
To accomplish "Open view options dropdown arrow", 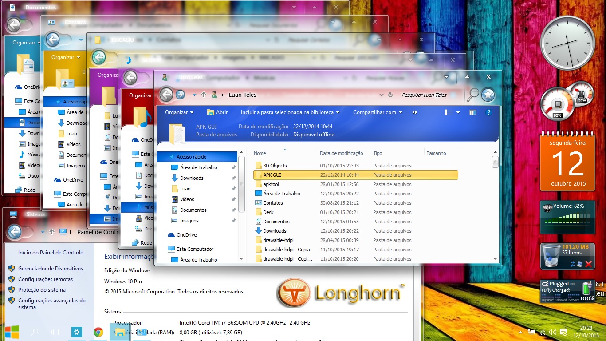I will [458, 112].
